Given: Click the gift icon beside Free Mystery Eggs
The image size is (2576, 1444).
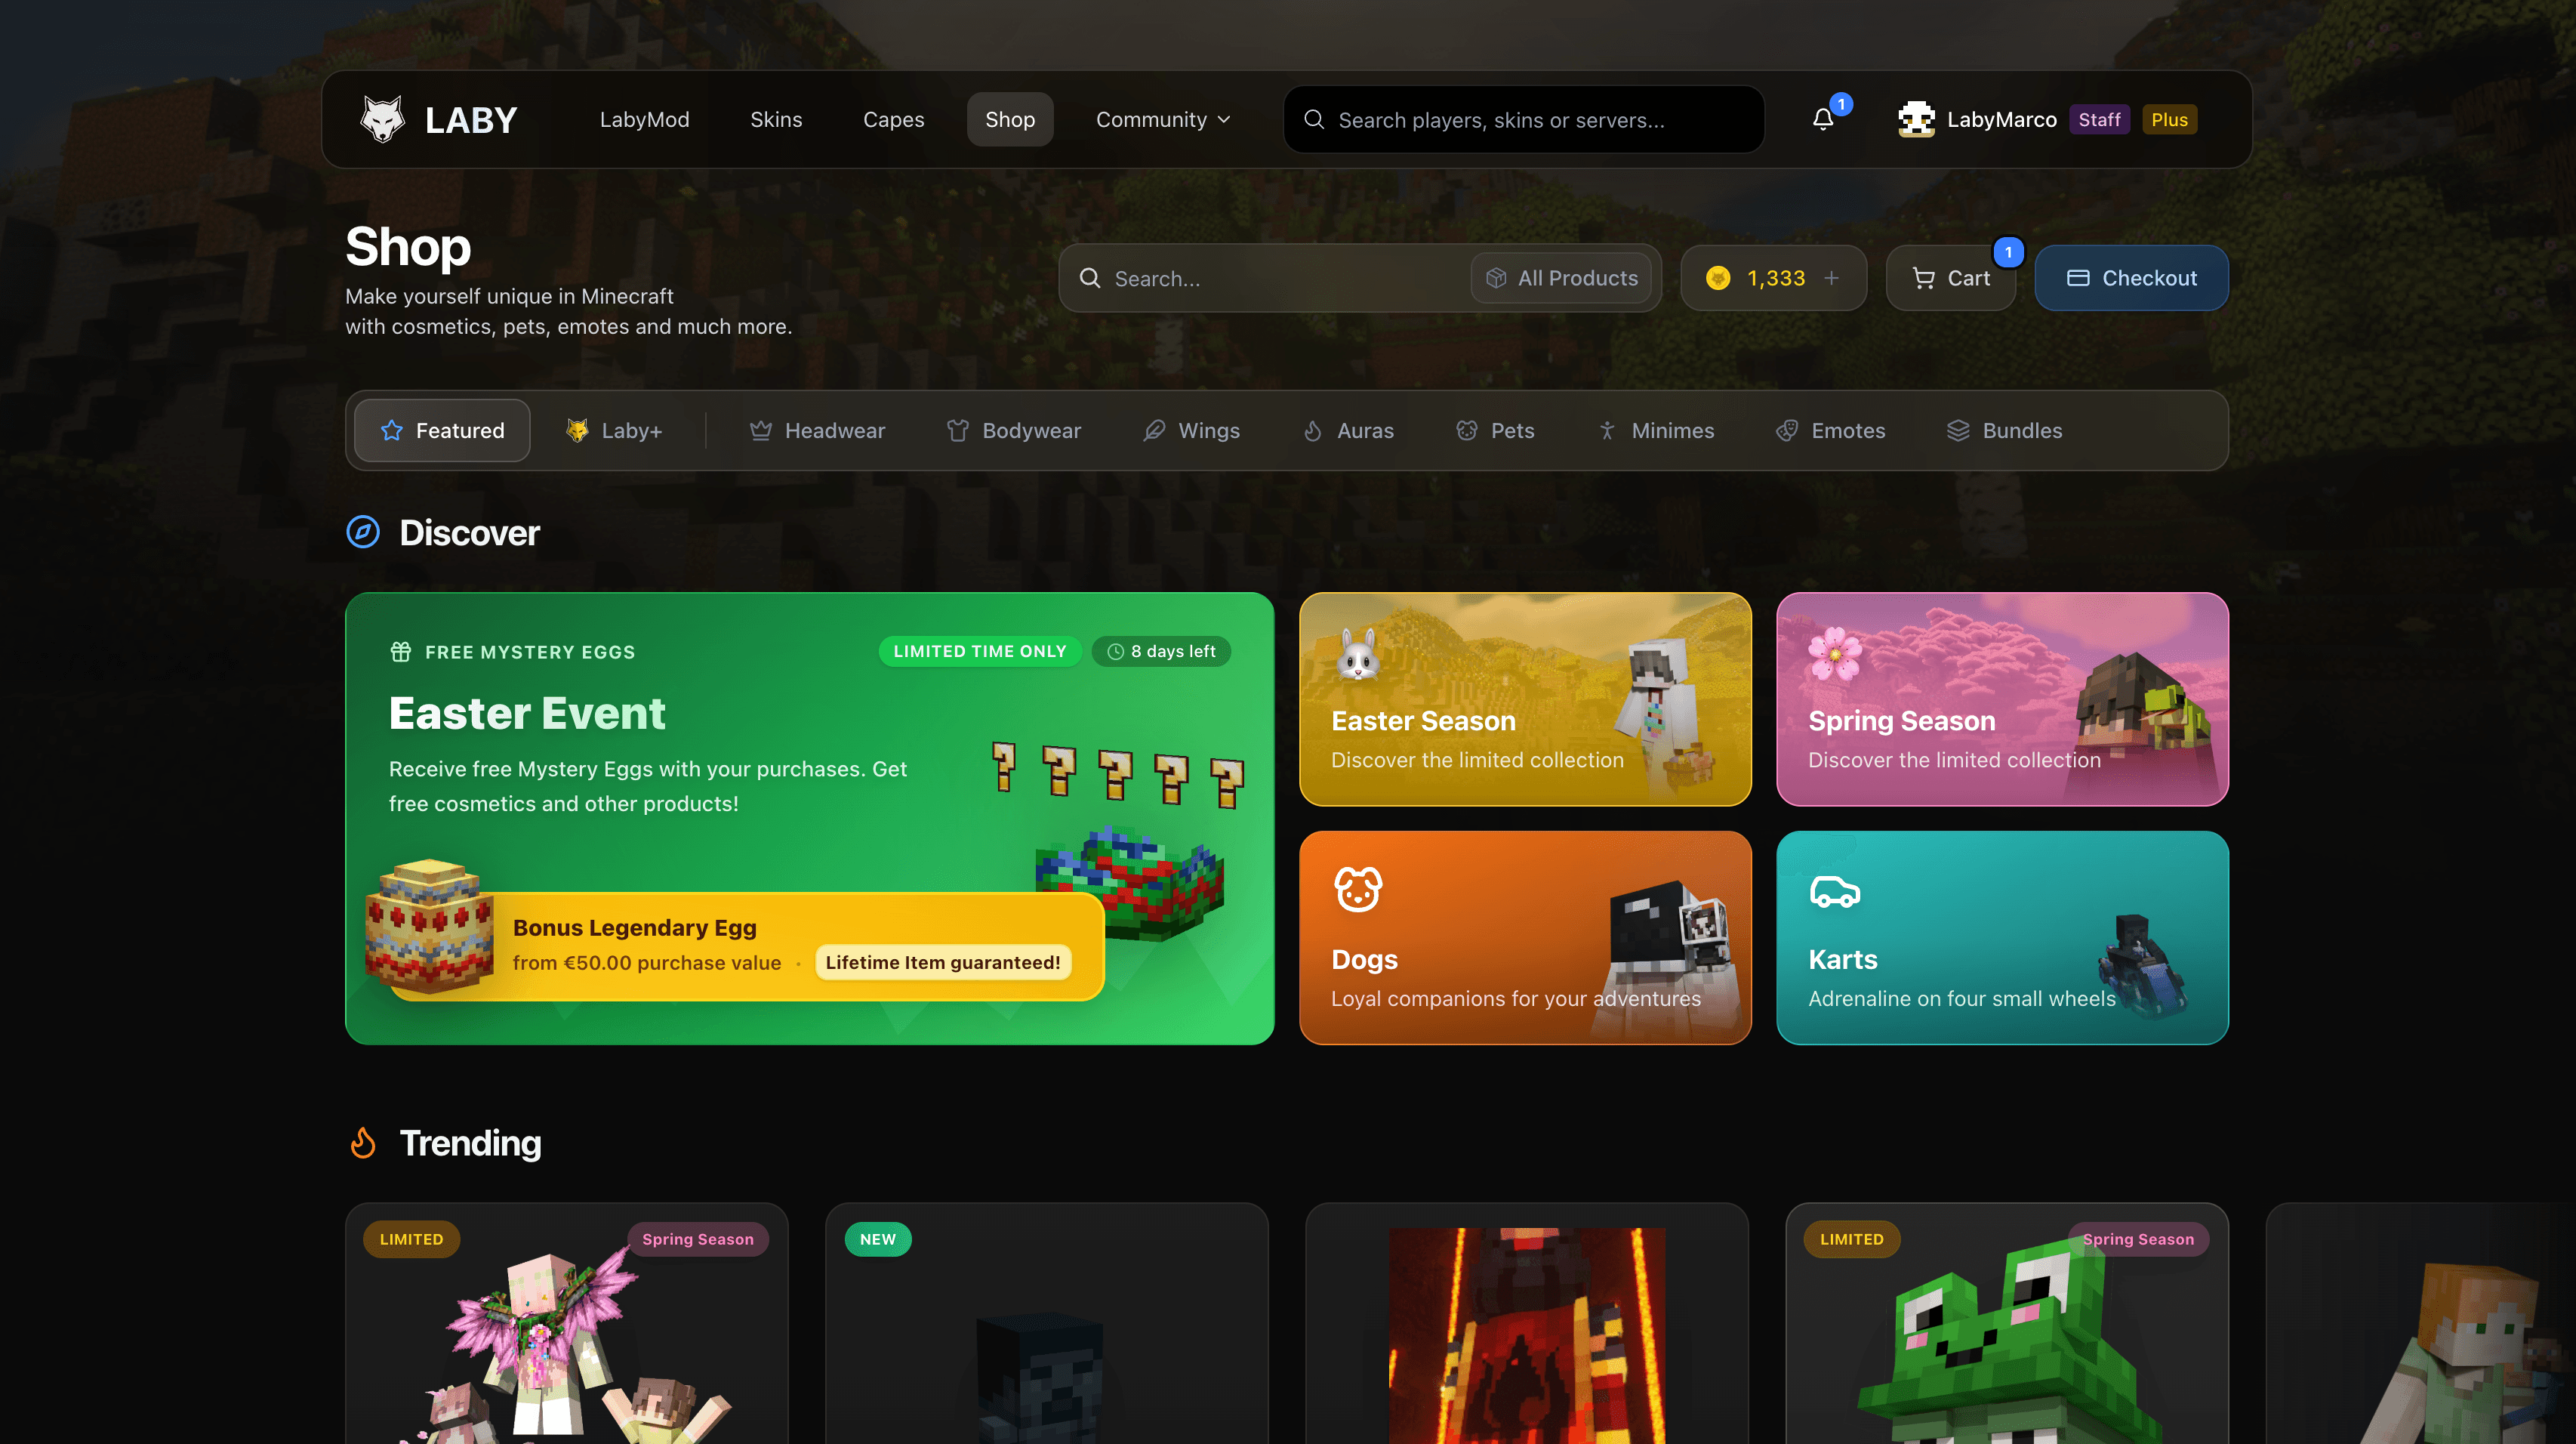Looking at the screenshot, I should point(400,652).
